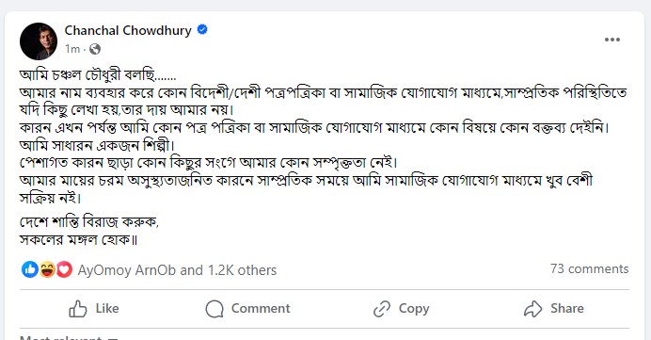651x340 pixels.
Task: Open the AyOmoy ArnOb and 1.2K others list
Action: click(x=177, y=270)
